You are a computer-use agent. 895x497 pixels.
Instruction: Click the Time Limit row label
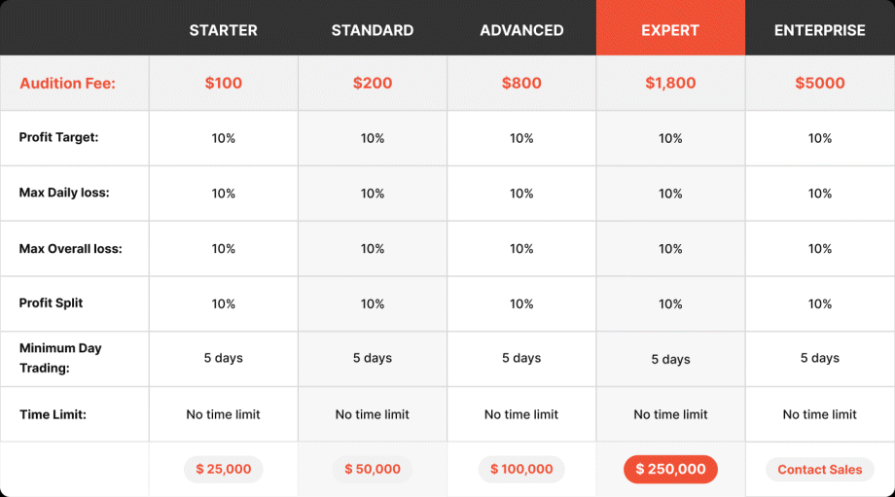pos(53,415)
